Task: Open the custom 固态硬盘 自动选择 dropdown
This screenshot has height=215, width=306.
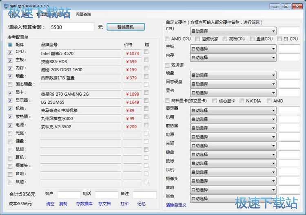Action: coord(233,84)
